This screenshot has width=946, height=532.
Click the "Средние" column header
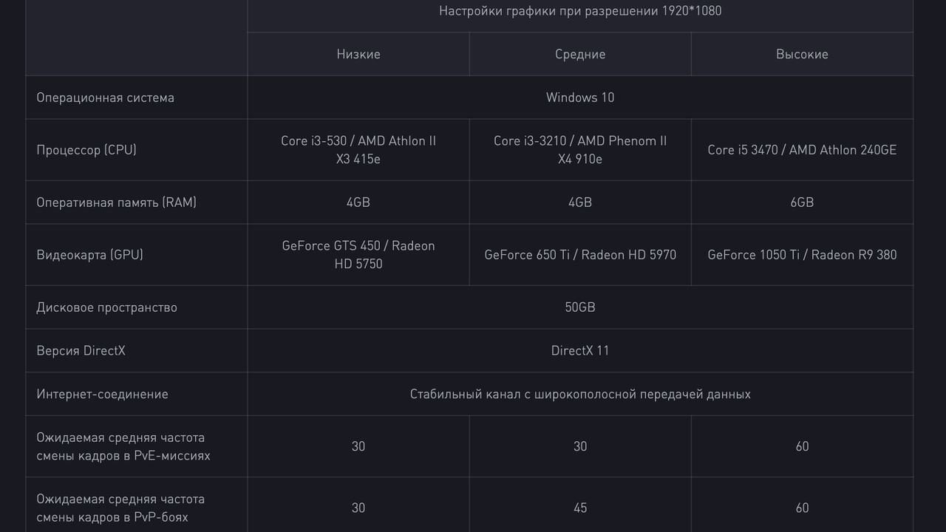pyautogui.click(x=580, y=54)
